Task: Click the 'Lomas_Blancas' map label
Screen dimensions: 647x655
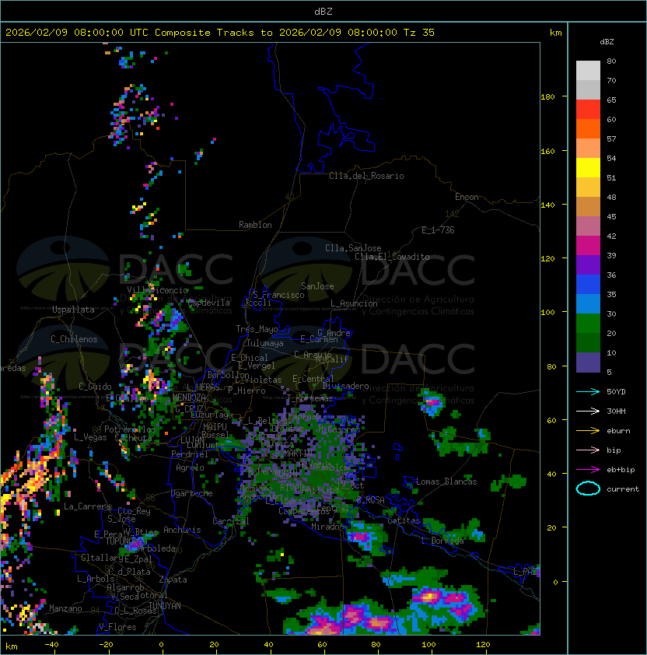Action: (x=446, y=482)
